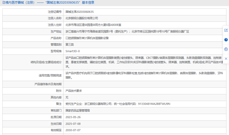Click the label 注册证编号
The image size is (229, 135).
[x=55, y=12]
